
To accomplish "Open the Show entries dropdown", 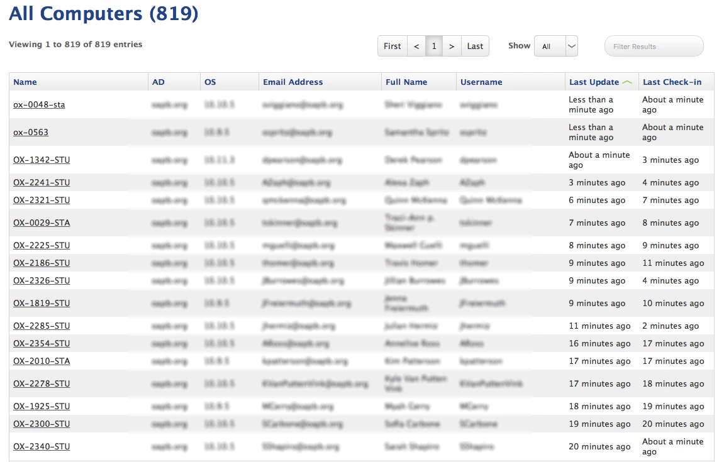I will (x=556, y=46).
